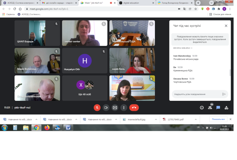Show hidden system tray icons
The width and height of the screenshot is (237, 160).
coord(203,128)
